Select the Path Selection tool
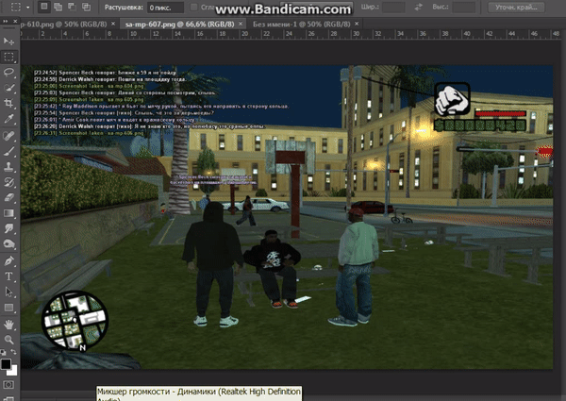Viewport: 566px width, 401px height. click(x=9, y=292)
